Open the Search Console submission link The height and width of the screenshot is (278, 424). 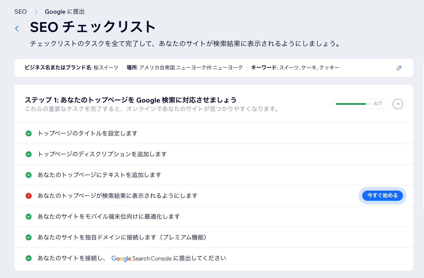point(169,258)
